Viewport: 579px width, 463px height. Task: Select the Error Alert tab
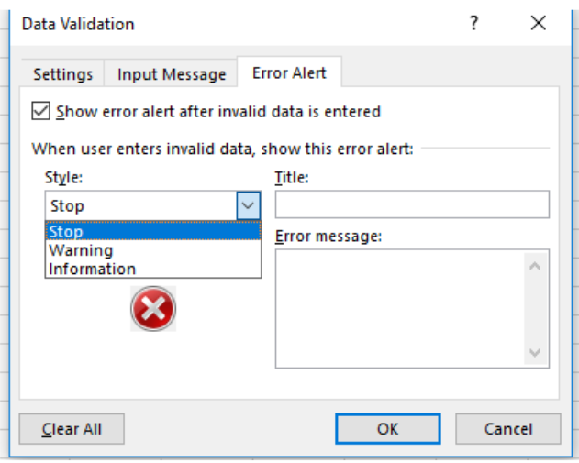point(289,72)
